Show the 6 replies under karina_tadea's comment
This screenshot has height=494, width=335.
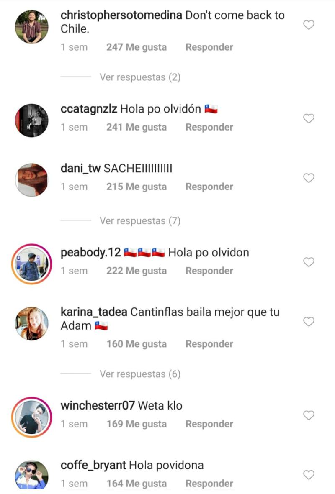coord(140,374)
